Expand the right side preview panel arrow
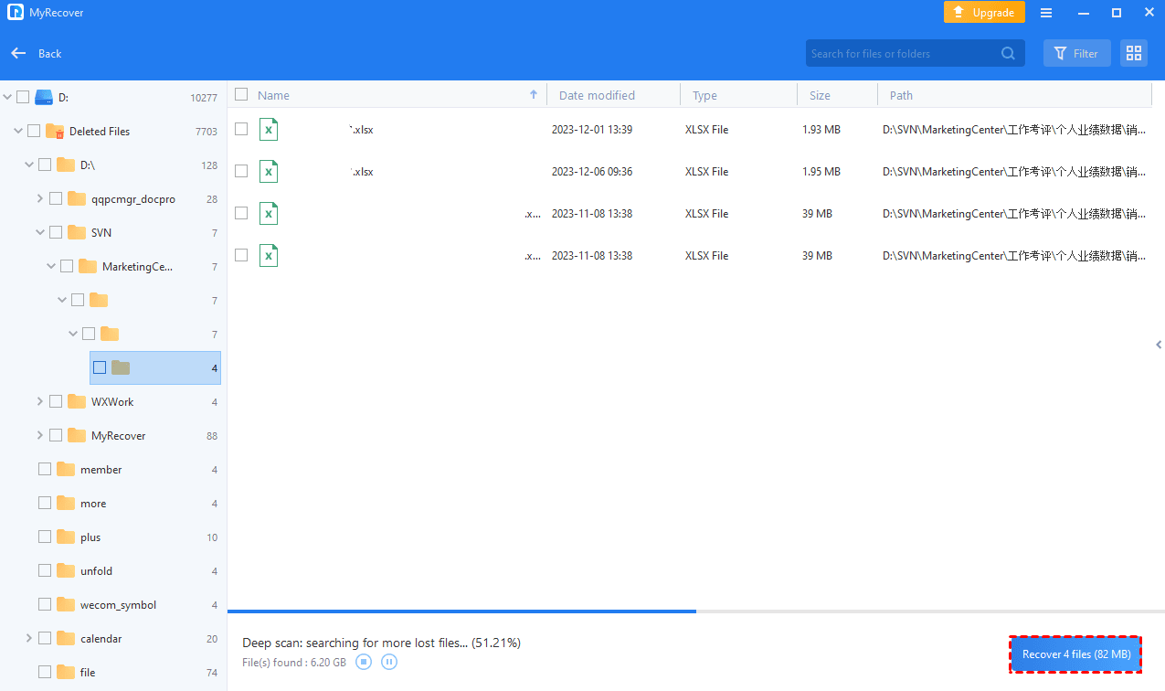 pos(1159,345)
